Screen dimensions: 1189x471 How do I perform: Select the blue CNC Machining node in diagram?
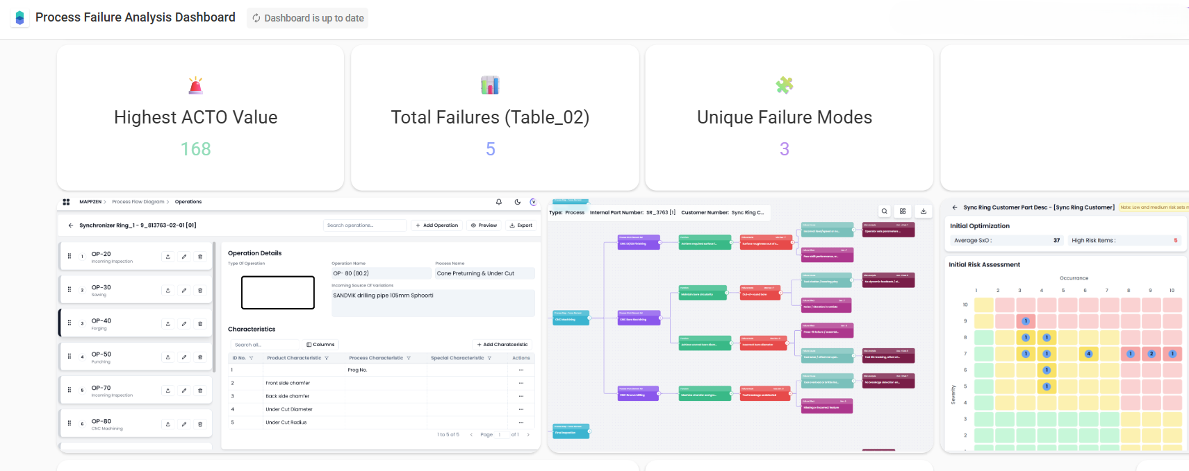click(571, 318)
